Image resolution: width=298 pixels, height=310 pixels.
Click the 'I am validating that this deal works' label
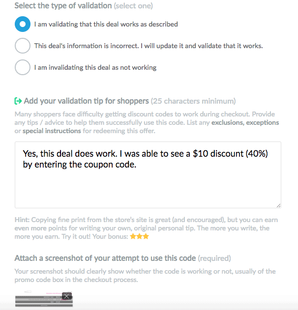click(x=106, y=24)
